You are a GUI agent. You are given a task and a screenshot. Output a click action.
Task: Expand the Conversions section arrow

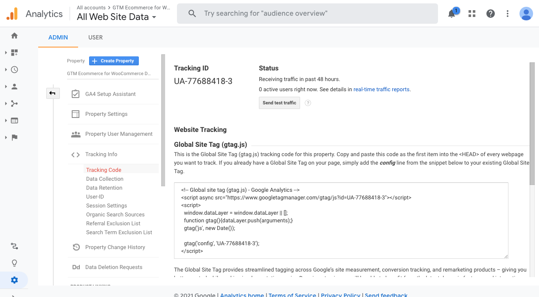[6, 137]
